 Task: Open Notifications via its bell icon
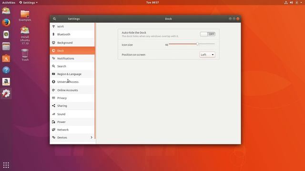(53, 58)
